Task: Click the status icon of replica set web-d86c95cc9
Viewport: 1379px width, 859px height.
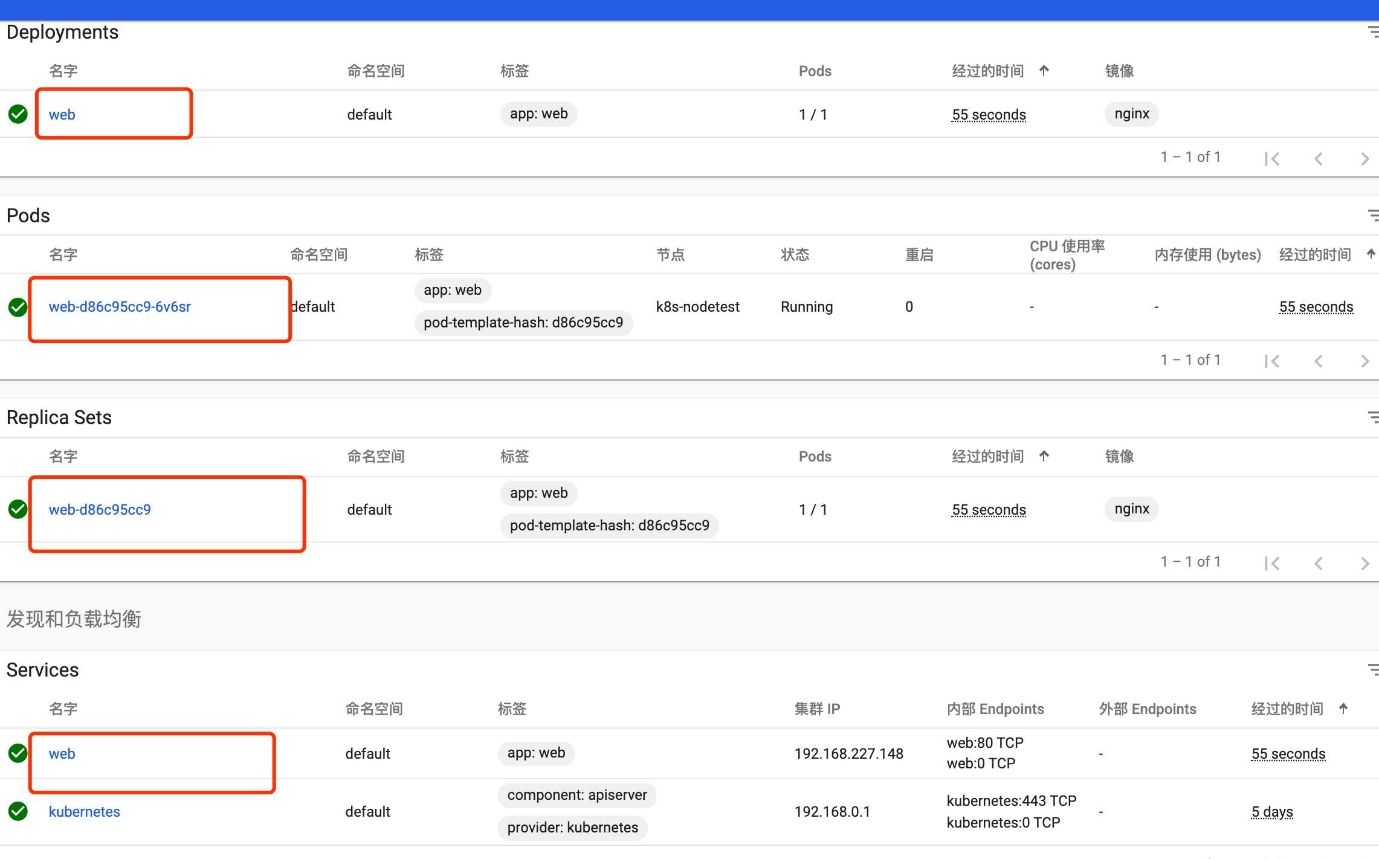Action: [18, 509]
